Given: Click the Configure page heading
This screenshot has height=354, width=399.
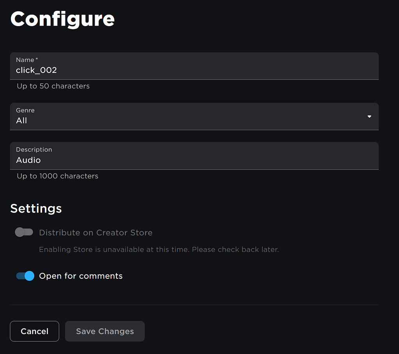Looking at the screenshot, I should click(62, 19).
